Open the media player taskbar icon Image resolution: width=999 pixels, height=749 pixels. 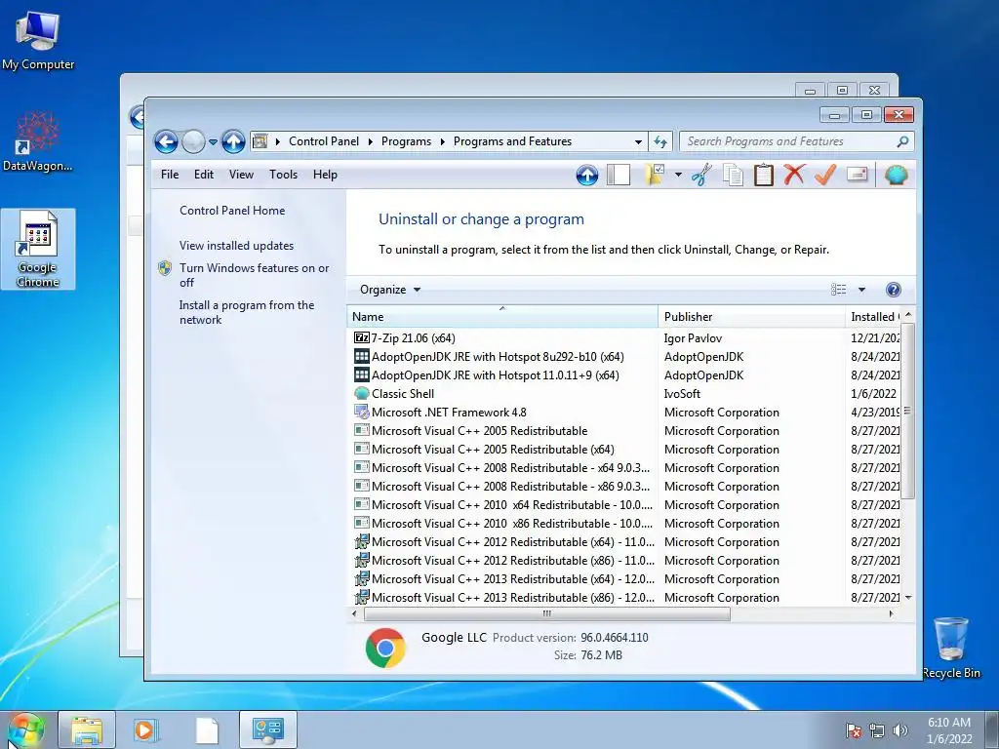(146, 729)
